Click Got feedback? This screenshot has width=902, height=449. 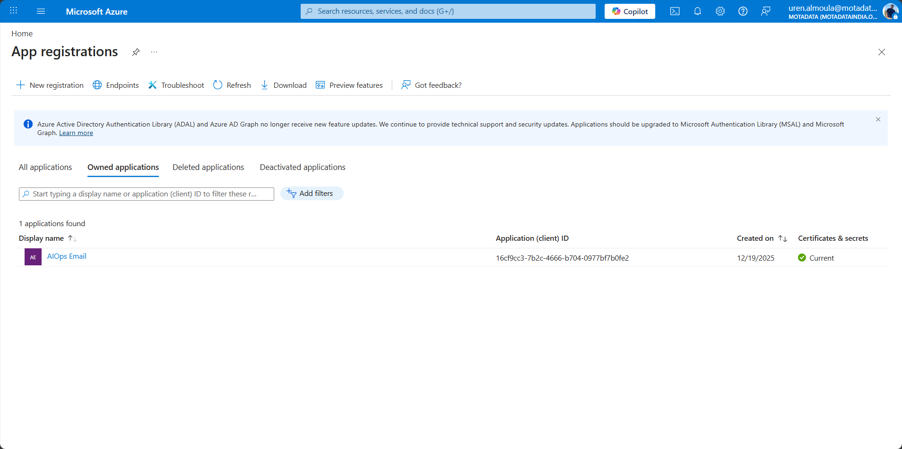pyautogui.click(x=432, y=85)
